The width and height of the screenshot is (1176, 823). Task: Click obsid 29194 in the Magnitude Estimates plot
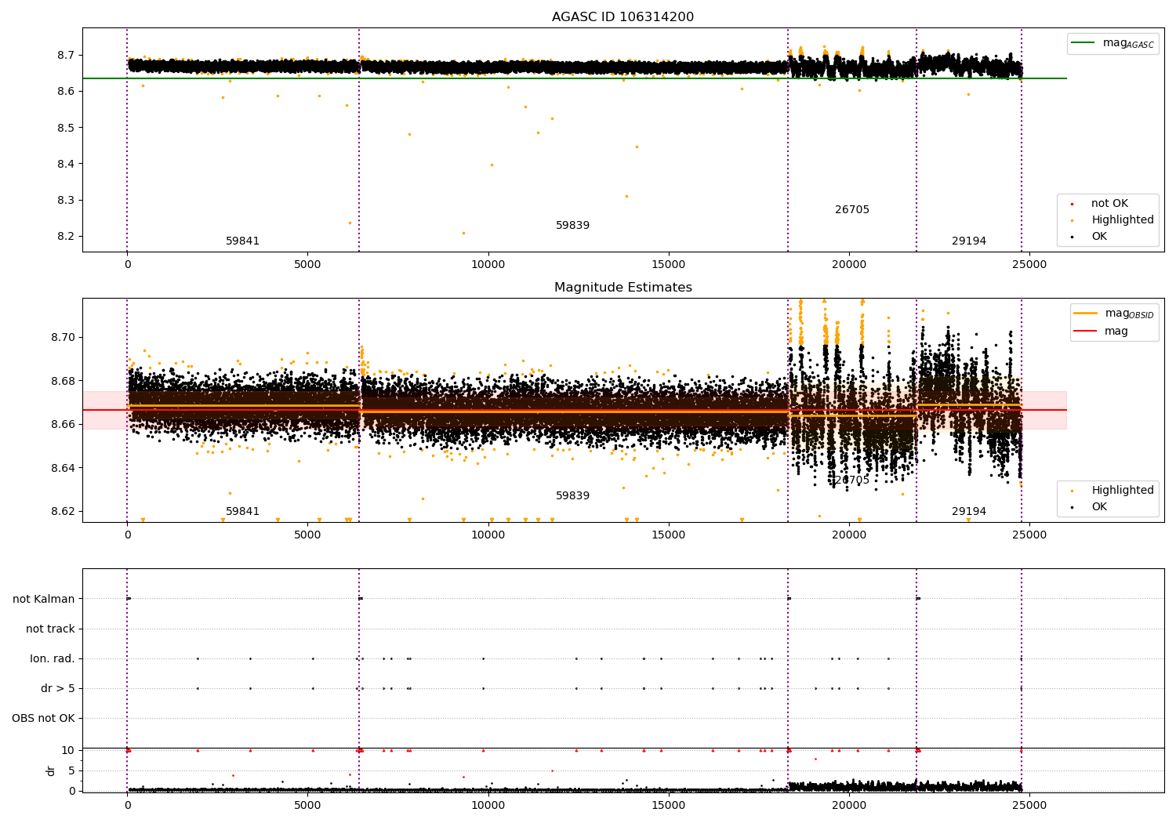tap(969, 512)
